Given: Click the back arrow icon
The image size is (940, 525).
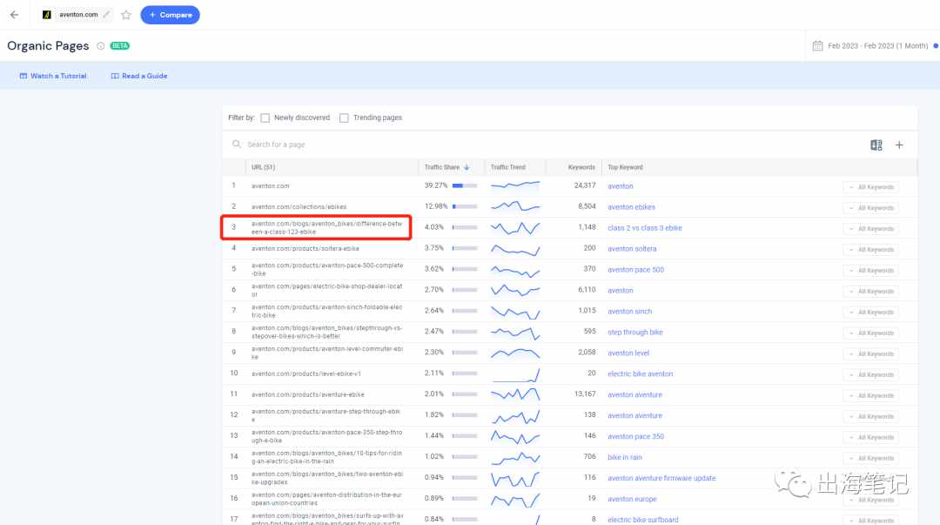Looking at the screenshot, I should pyautogui.click(x=15, y=15).
